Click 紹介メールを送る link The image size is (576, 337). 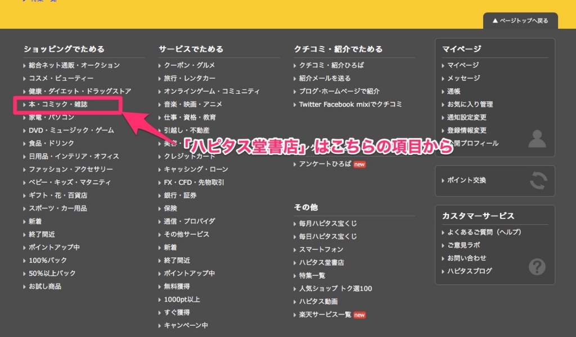[325, 78]
